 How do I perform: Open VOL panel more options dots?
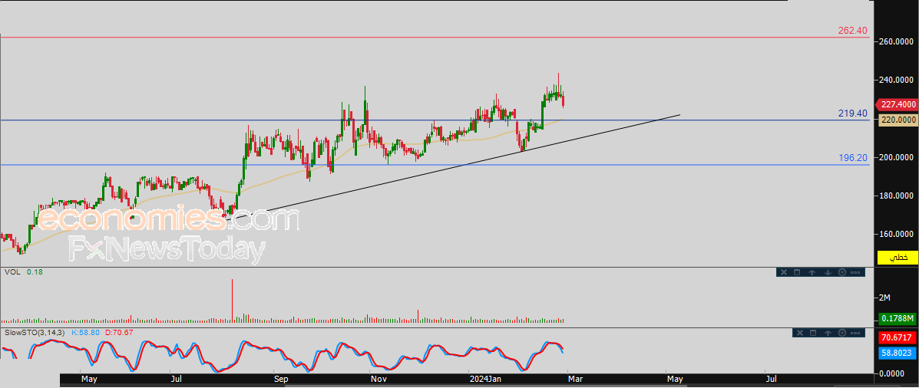(855, 273)
